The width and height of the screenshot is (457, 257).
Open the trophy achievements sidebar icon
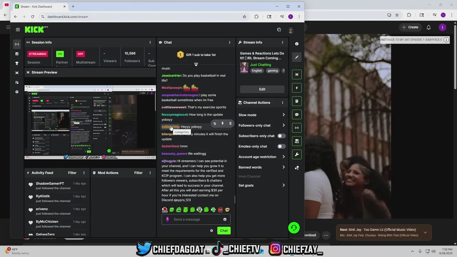[x=17, y=63]
